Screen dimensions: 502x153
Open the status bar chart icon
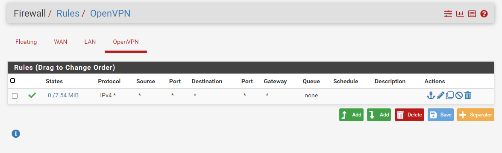pyautogui.click(x=460, y=14)
